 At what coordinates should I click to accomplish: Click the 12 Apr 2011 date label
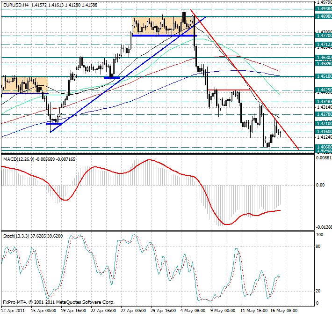click(x=13, y=311)
